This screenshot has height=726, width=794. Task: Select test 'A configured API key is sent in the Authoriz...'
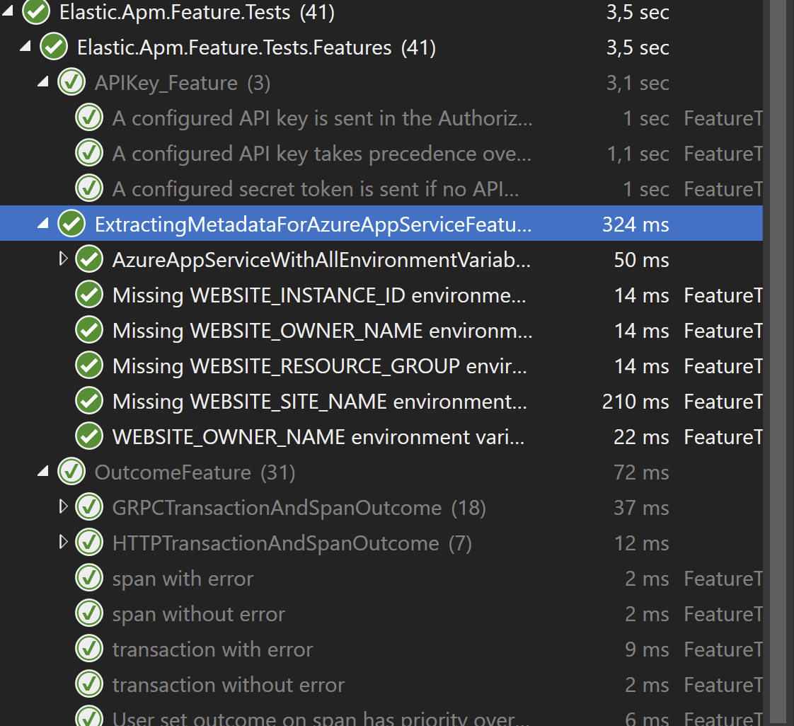pyautogui.click(x=381, y=117)
